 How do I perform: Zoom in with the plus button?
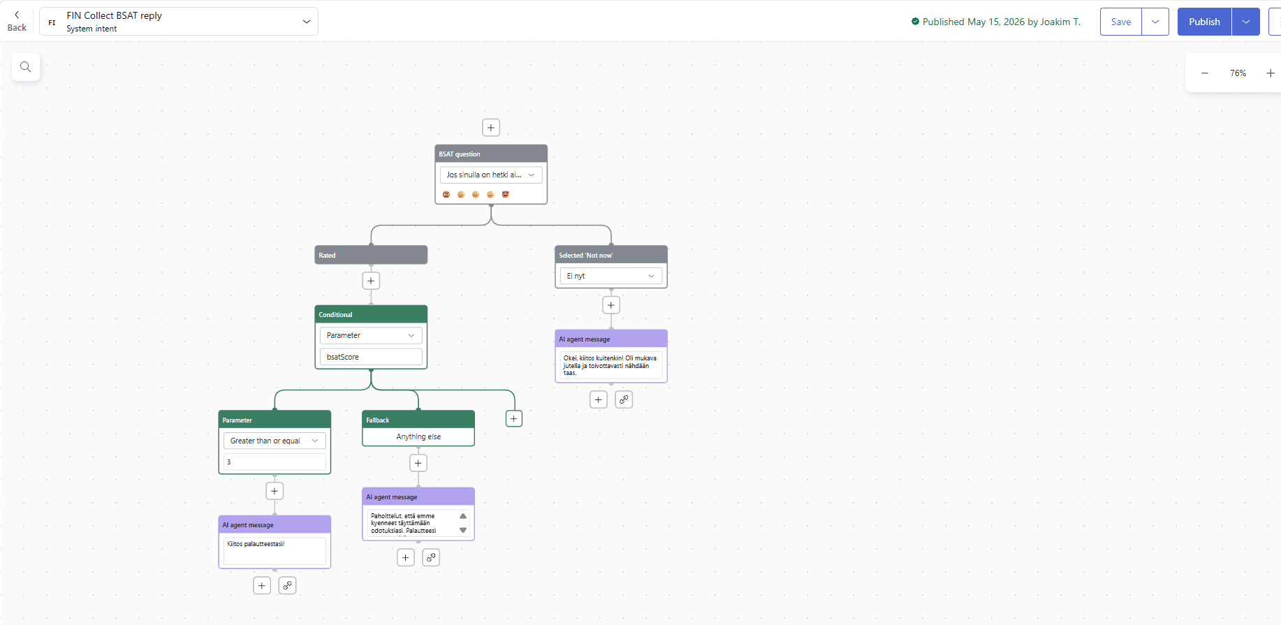point(1271,73)
